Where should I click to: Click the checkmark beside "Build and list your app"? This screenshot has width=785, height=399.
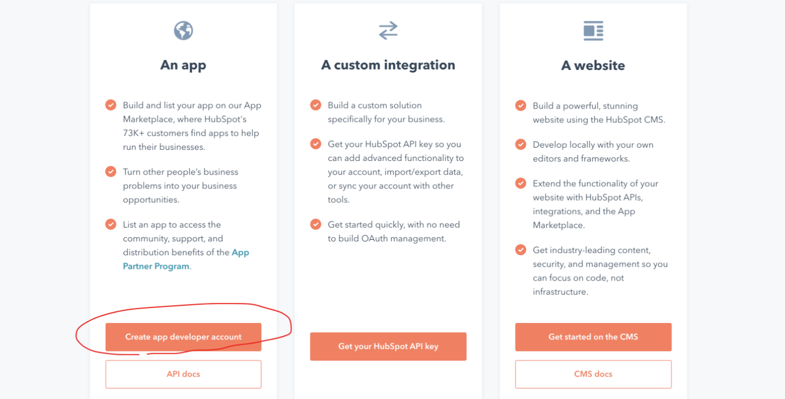[110, 105]
